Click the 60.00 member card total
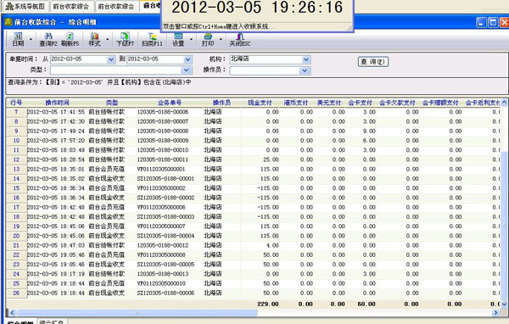This screenshot has width=509, height=324. point(366,304)
